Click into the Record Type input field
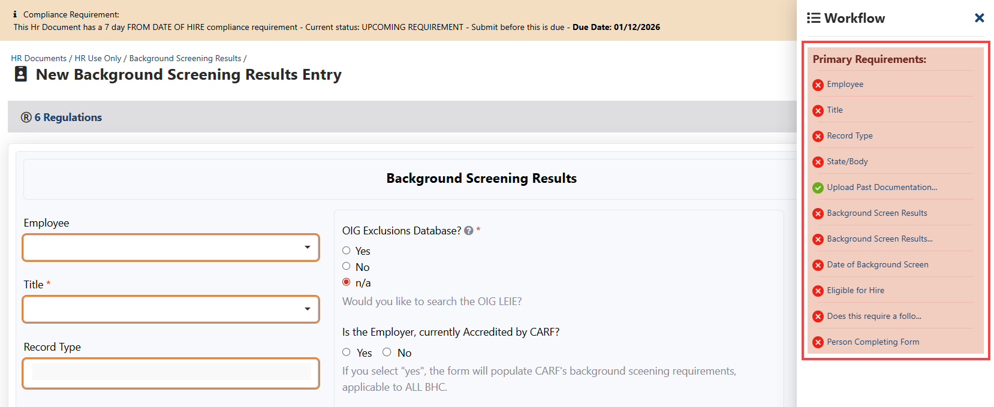This screenshot has width=994, height=407. pos(171,372)
